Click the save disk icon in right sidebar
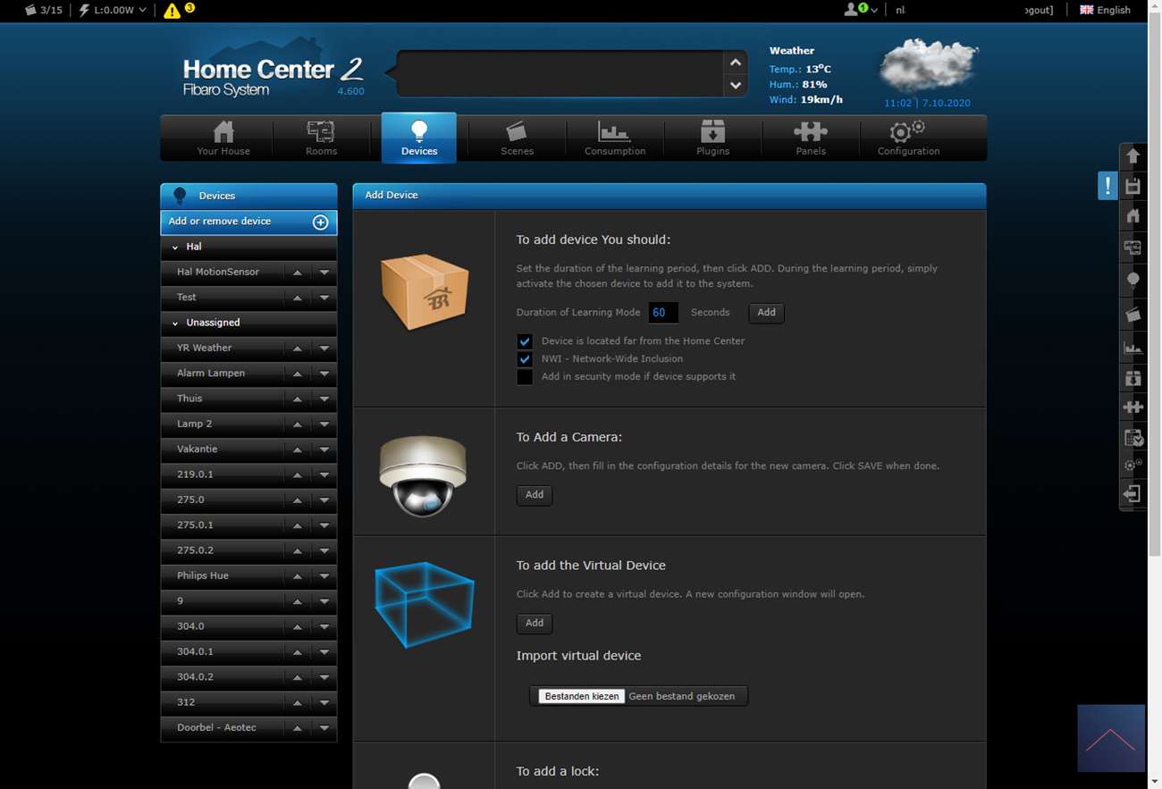1162x789 pixels. point(1133,187)
